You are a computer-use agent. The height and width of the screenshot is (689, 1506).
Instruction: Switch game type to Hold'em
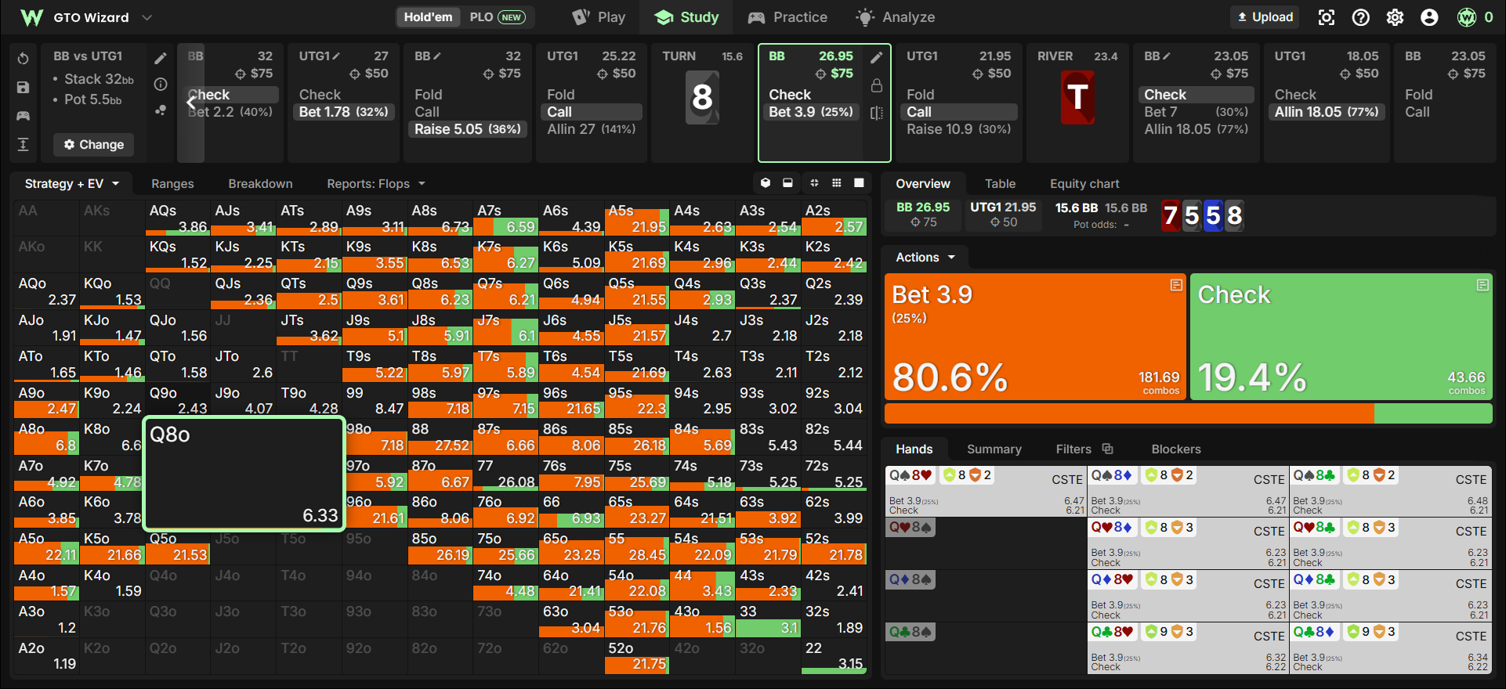point(428,17)
